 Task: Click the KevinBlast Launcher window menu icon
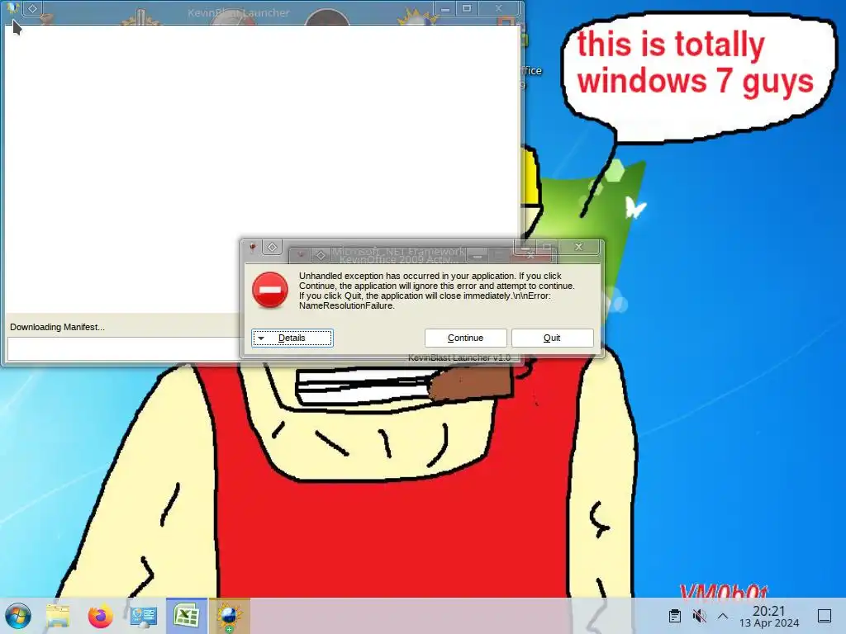(12, 8)
